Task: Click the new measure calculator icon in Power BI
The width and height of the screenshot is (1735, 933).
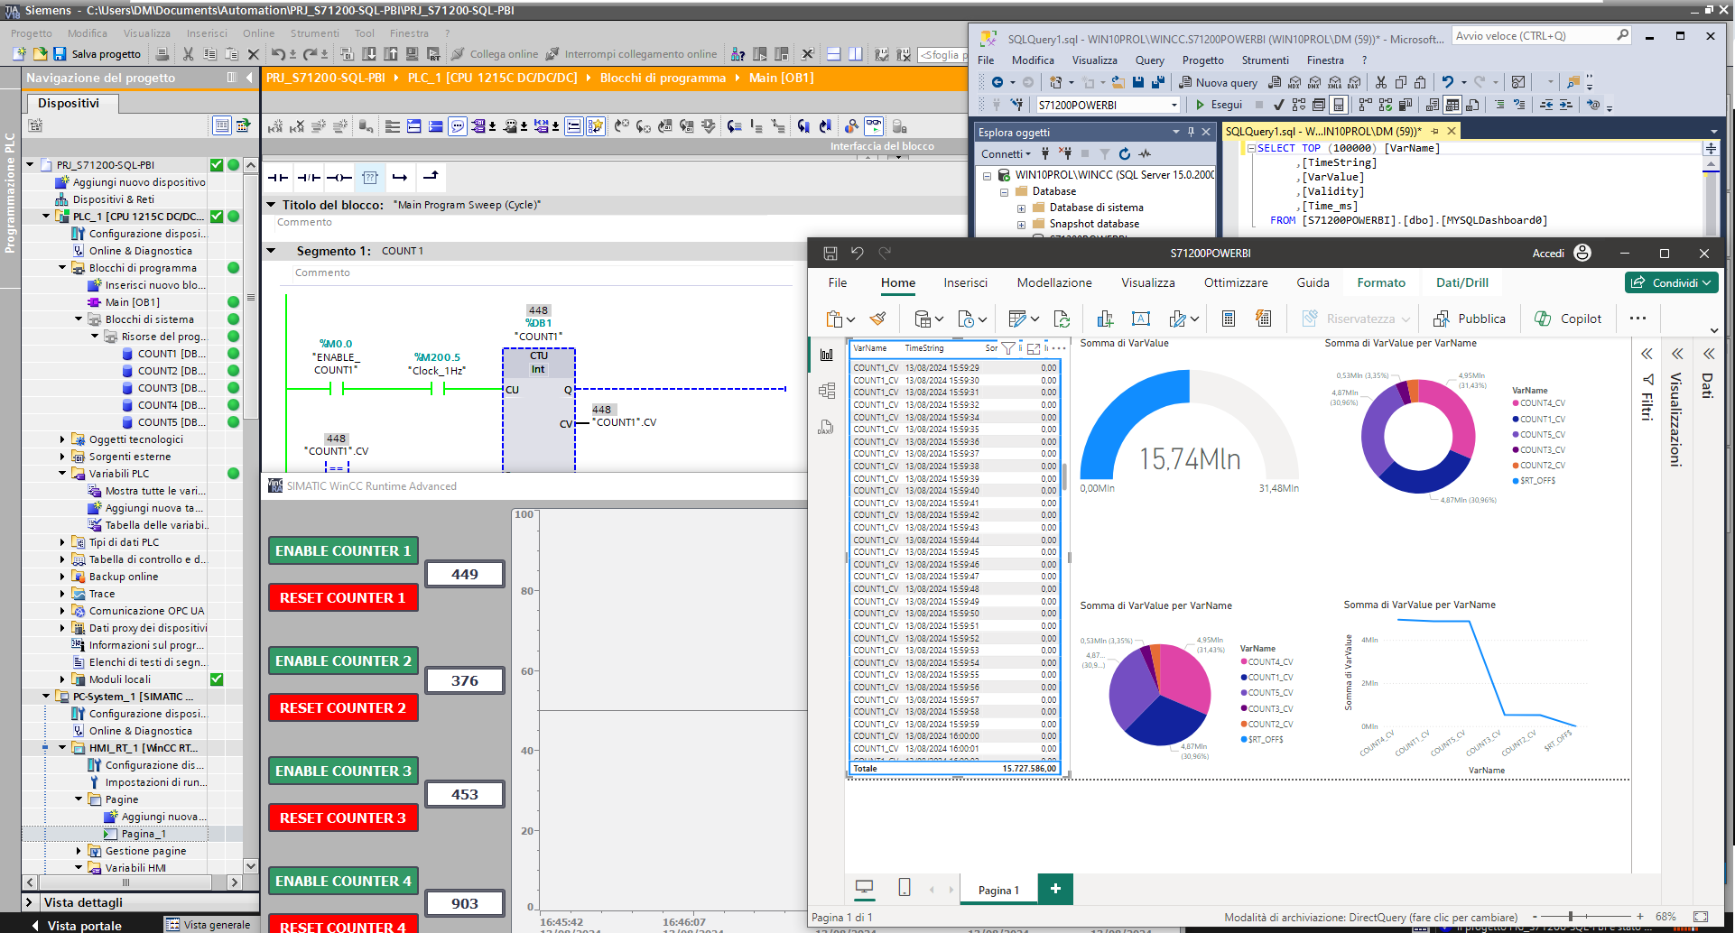Action: click(x=1229, y=319)
